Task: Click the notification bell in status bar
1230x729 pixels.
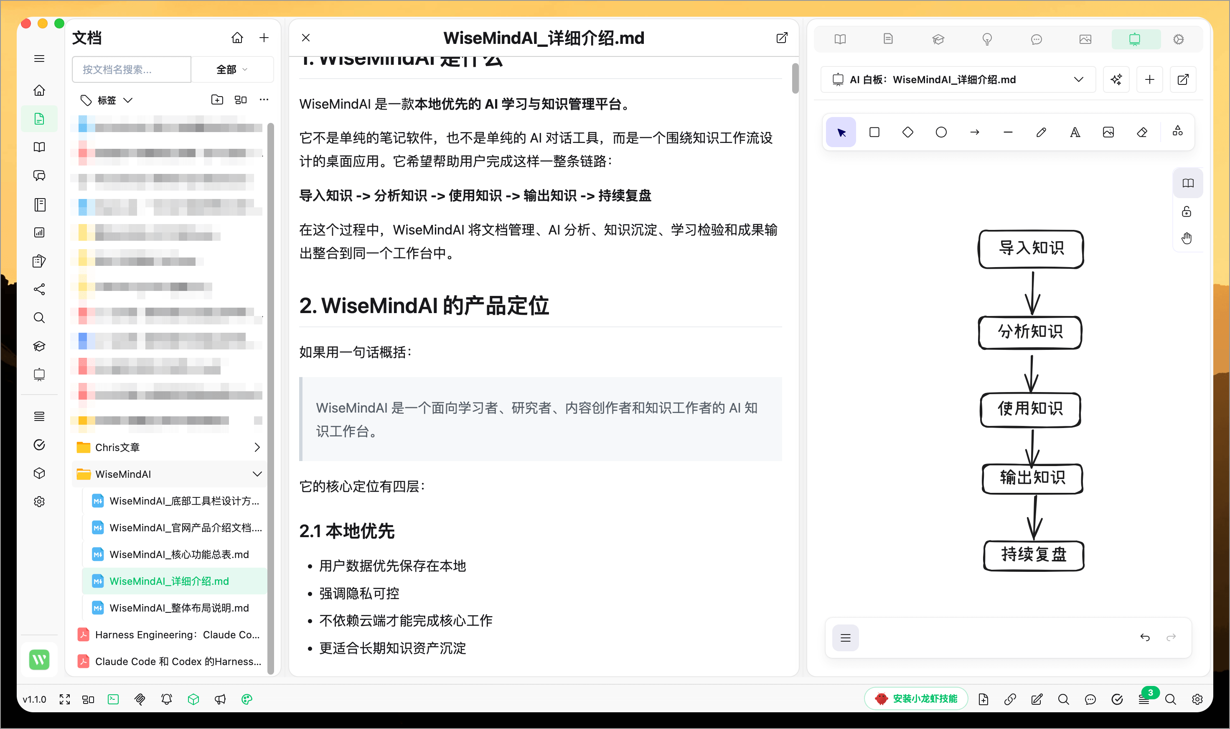Action: click(x=166, y=699)
